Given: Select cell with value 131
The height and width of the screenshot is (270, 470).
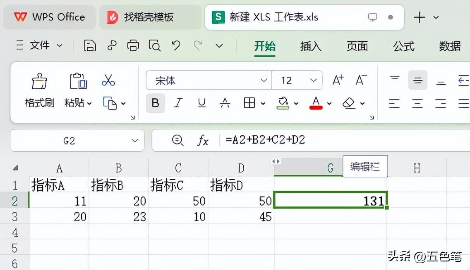Looking at the screenshot, I should [330, 200].
